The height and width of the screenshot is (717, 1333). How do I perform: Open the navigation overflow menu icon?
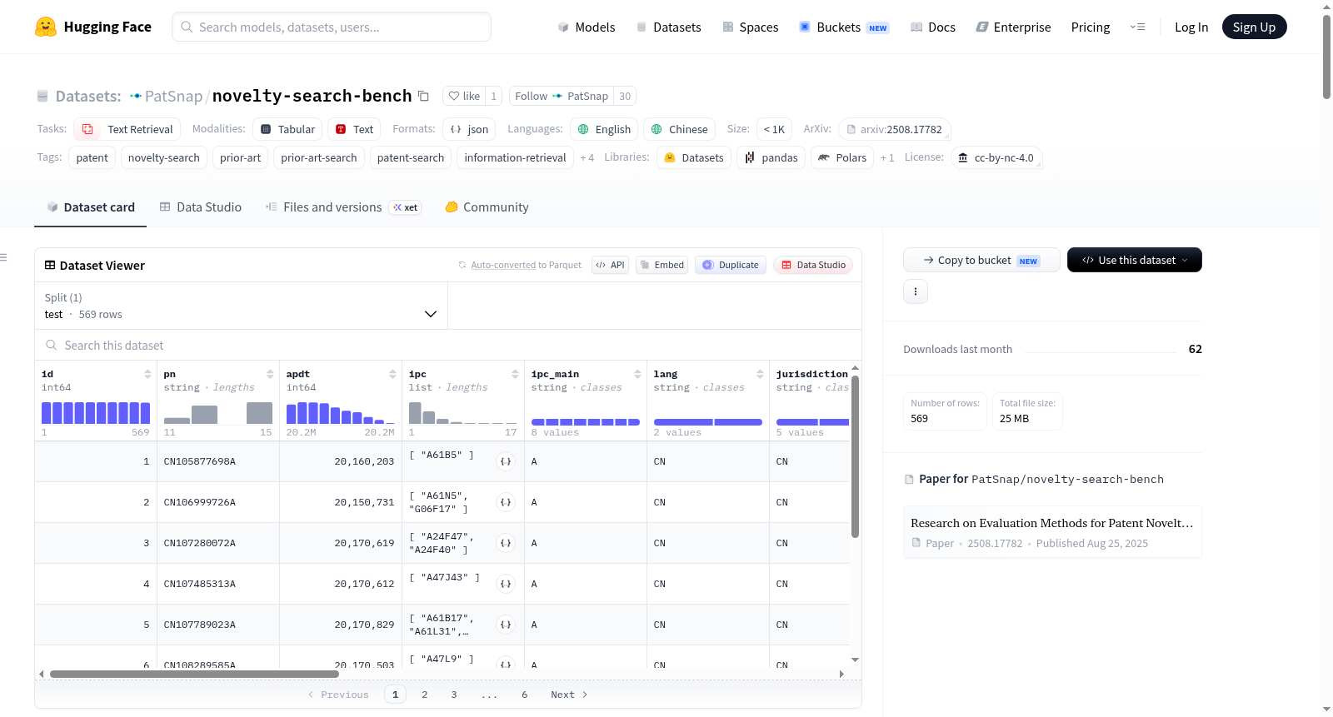[x=1137, y=27]
